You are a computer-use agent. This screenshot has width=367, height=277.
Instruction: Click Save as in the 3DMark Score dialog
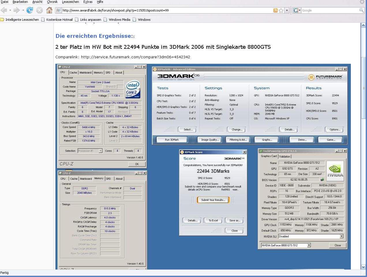[235, 220]
